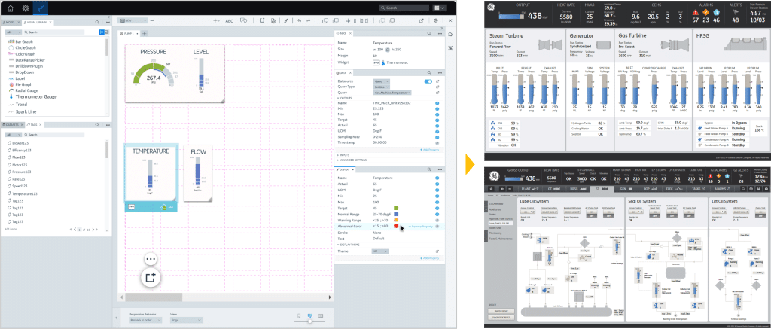
Task: Click the redo arrow in toolbar
Action: pos(310,21)
